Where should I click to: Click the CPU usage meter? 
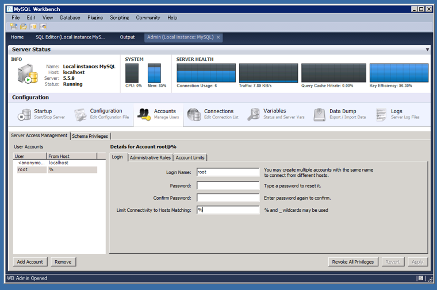tap(132, 73)
